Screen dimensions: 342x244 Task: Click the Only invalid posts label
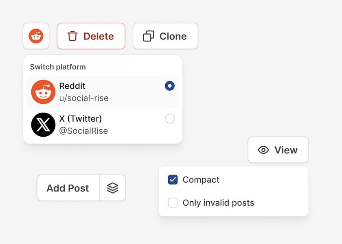[218, 203]
